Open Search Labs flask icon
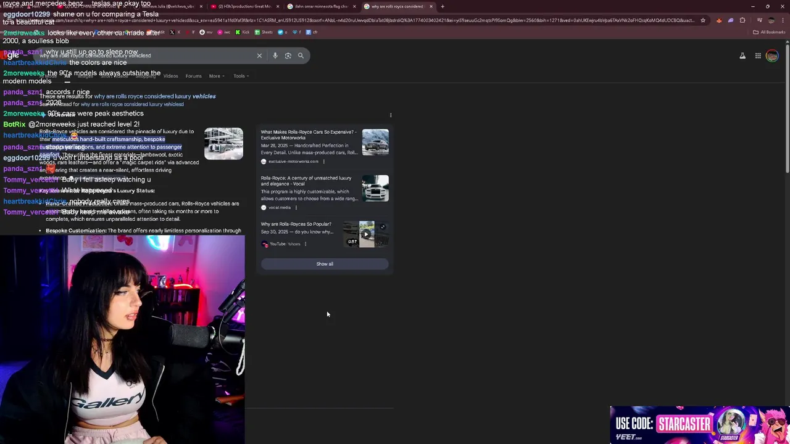Screen dimensions: 790x444 (742, 55)
